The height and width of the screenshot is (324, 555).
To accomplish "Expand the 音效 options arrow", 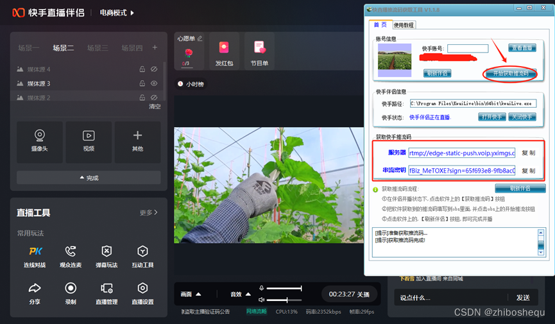I will [x=248, y=294].
